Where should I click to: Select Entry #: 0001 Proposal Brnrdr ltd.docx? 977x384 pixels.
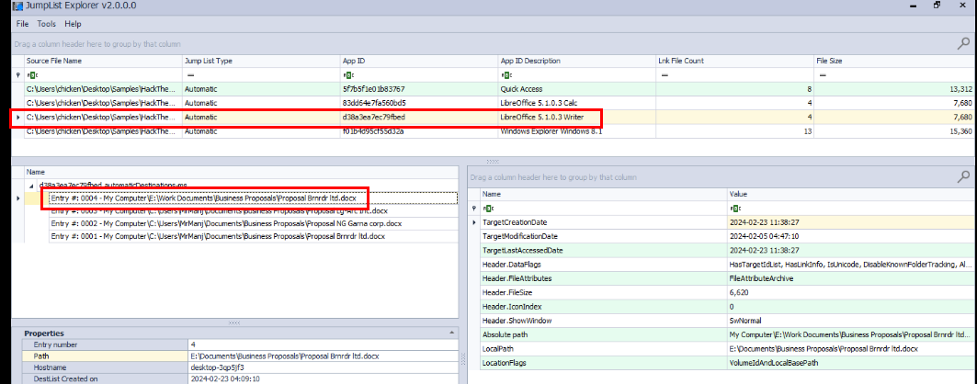254,236
